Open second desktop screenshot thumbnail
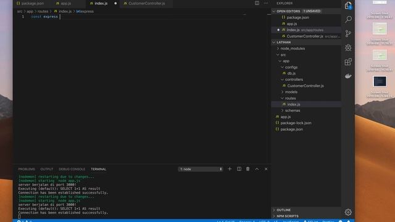The image size is (395, 222). pos(380,28)
